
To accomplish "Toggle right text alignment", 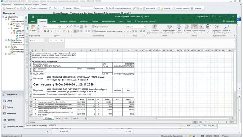I will 81,31.
